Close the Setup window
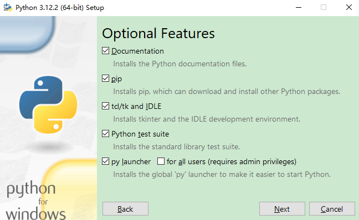This screenshot has height=220, width=359. point(348,7)
